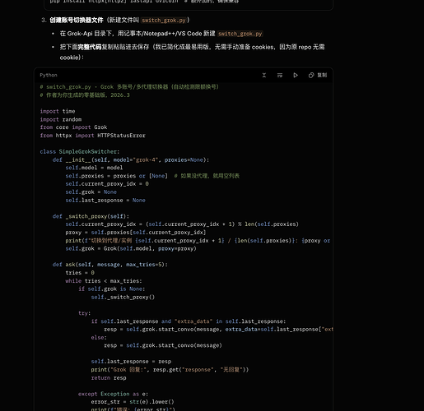The image size is (424, 411).
Task: Click the line "self.model = model"
Action: [x=94, y=168]
